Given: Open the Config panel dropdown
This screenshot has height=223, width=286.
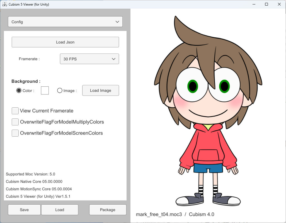Looking at the screenshot, I should point(65,22).
